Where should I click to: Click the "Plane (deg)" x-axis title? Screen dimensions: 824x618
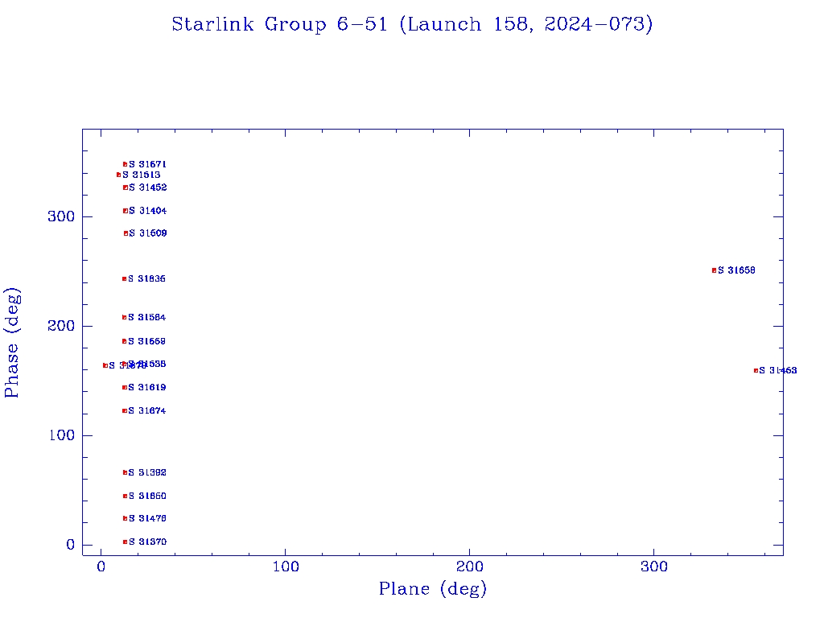433,589
